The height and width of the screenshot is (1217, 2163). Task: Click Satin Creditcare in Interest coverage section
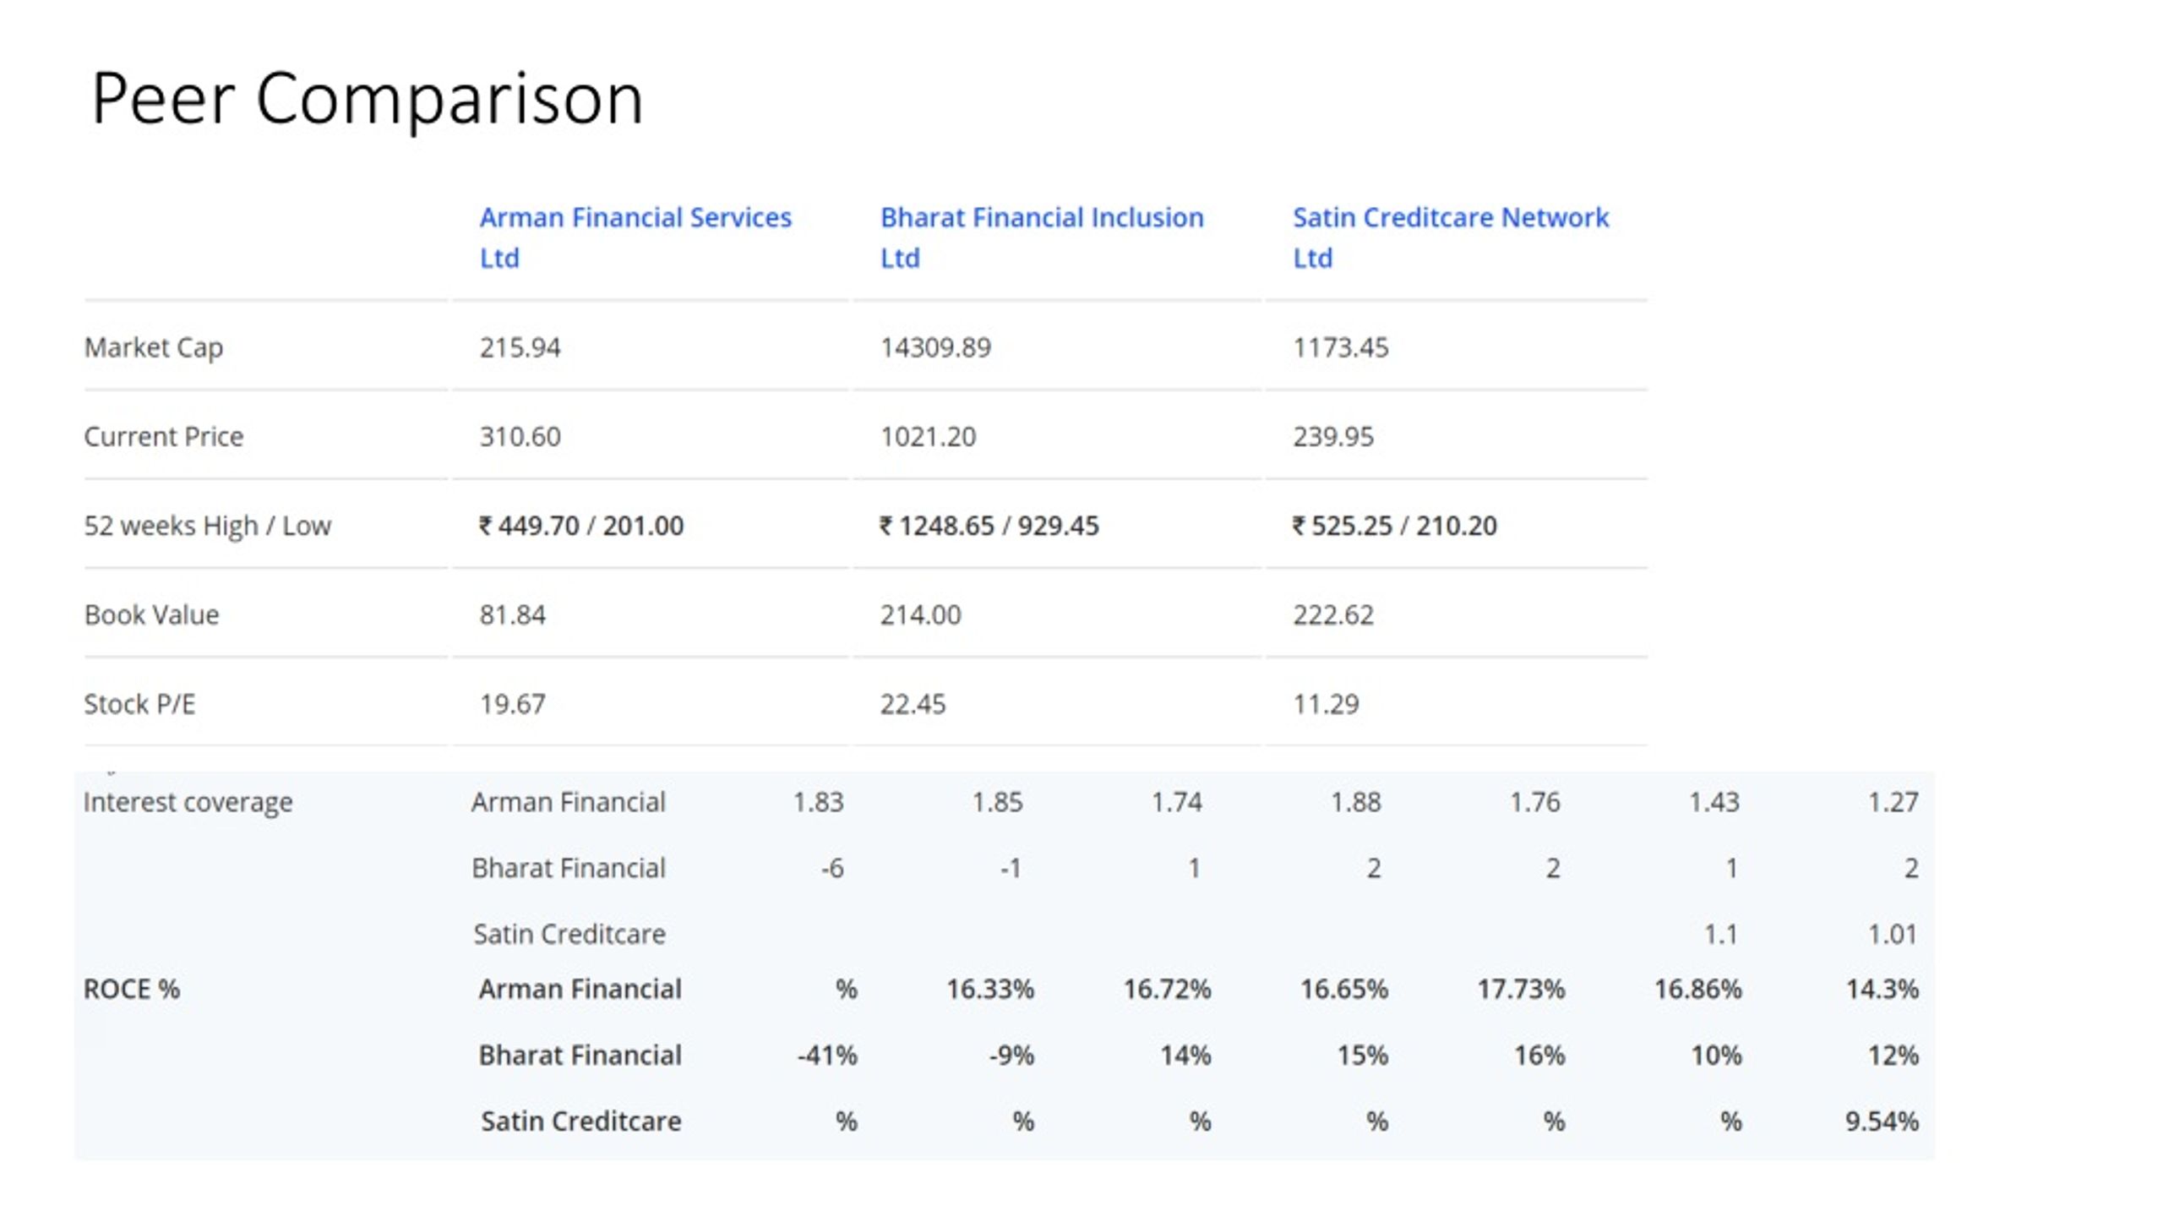click(569, 934)
